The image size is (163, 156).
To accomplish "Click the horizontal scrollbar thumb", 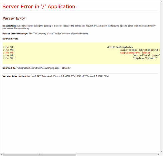I will [x=40, y=154].
